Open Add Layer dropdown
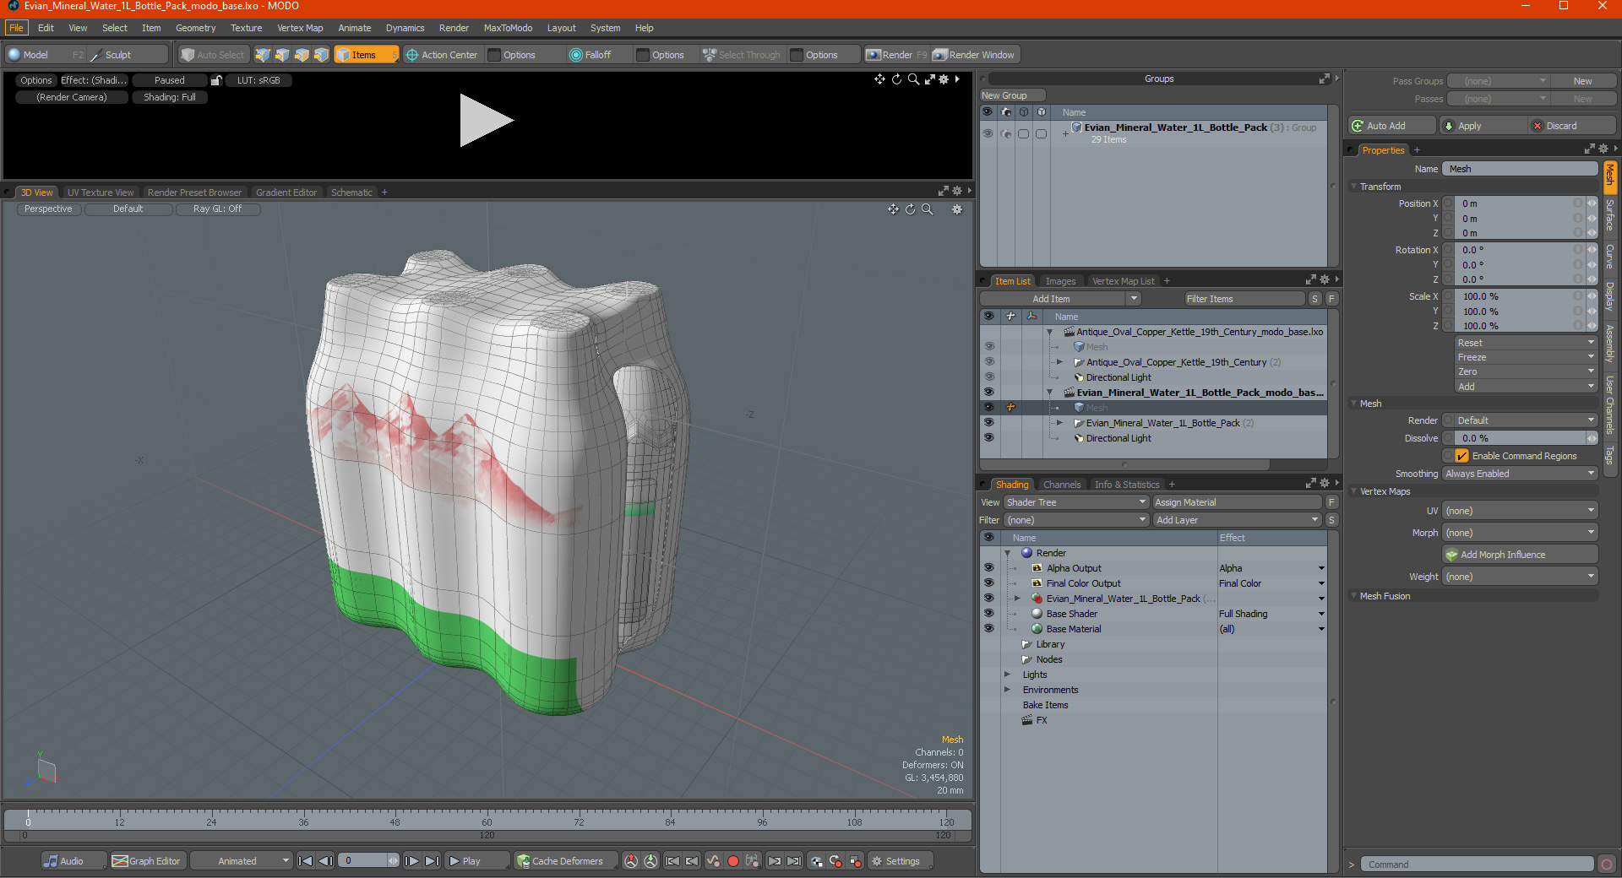This screenshot has width=1622, height=878. 1237,520
